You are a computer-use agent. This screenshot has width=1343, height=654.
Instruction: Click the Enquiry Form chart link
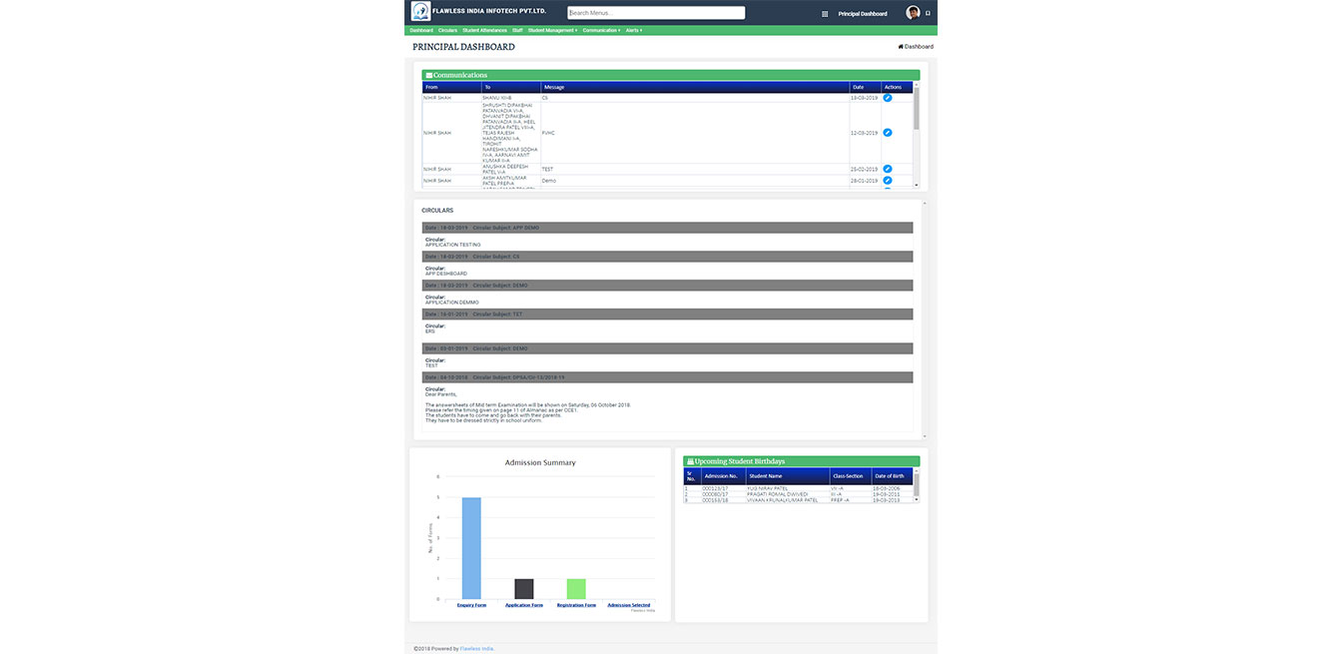[471, 605]
